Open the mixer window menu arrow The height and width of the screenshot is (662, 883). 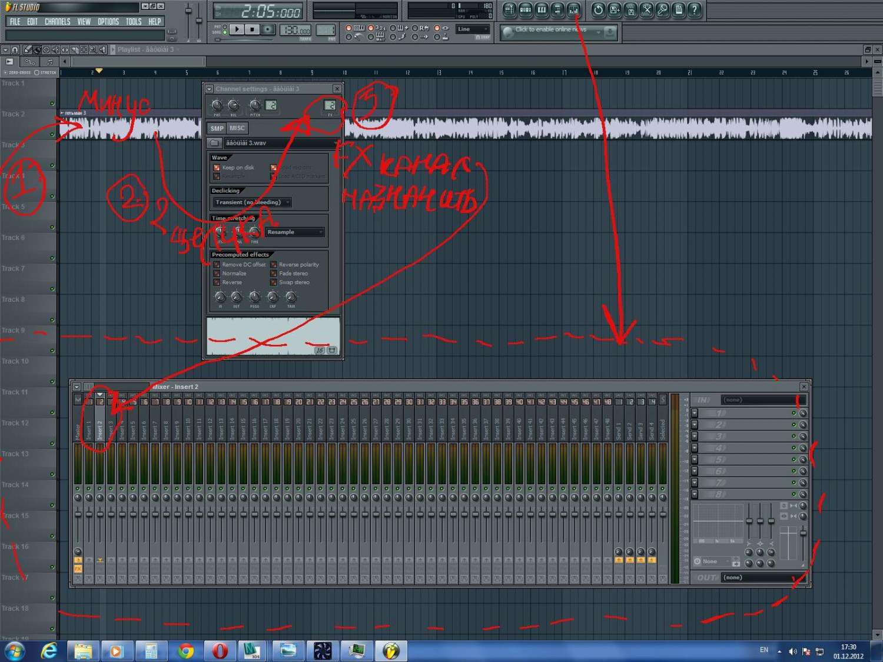(x=77, y=387)
